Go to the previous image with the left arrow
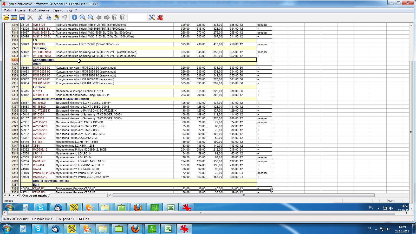 coord(99,17)
